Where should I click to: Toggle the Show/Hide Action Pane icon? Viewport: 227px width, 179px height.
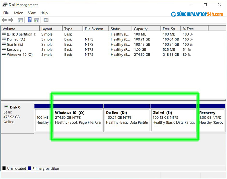tap(37, 20)
